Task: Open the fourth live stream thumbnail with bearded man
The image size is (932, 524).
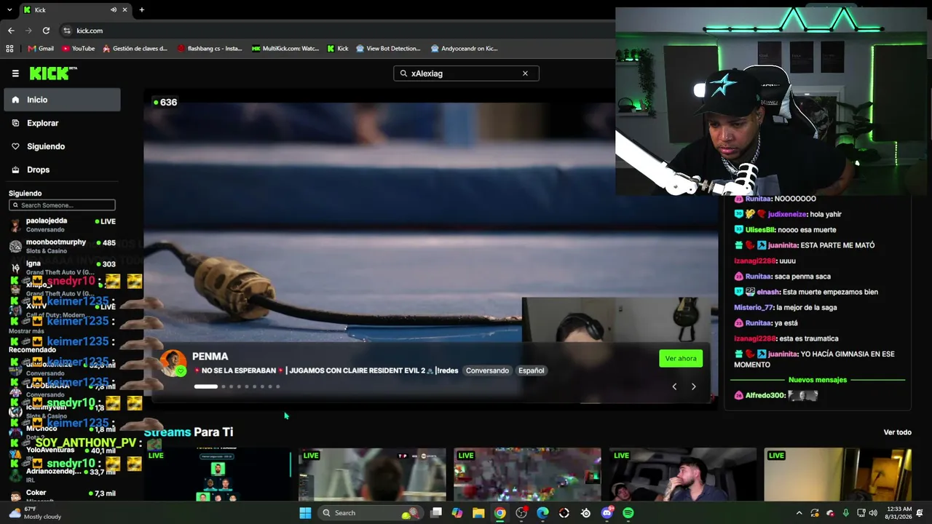Action: [x=682, y=475]
